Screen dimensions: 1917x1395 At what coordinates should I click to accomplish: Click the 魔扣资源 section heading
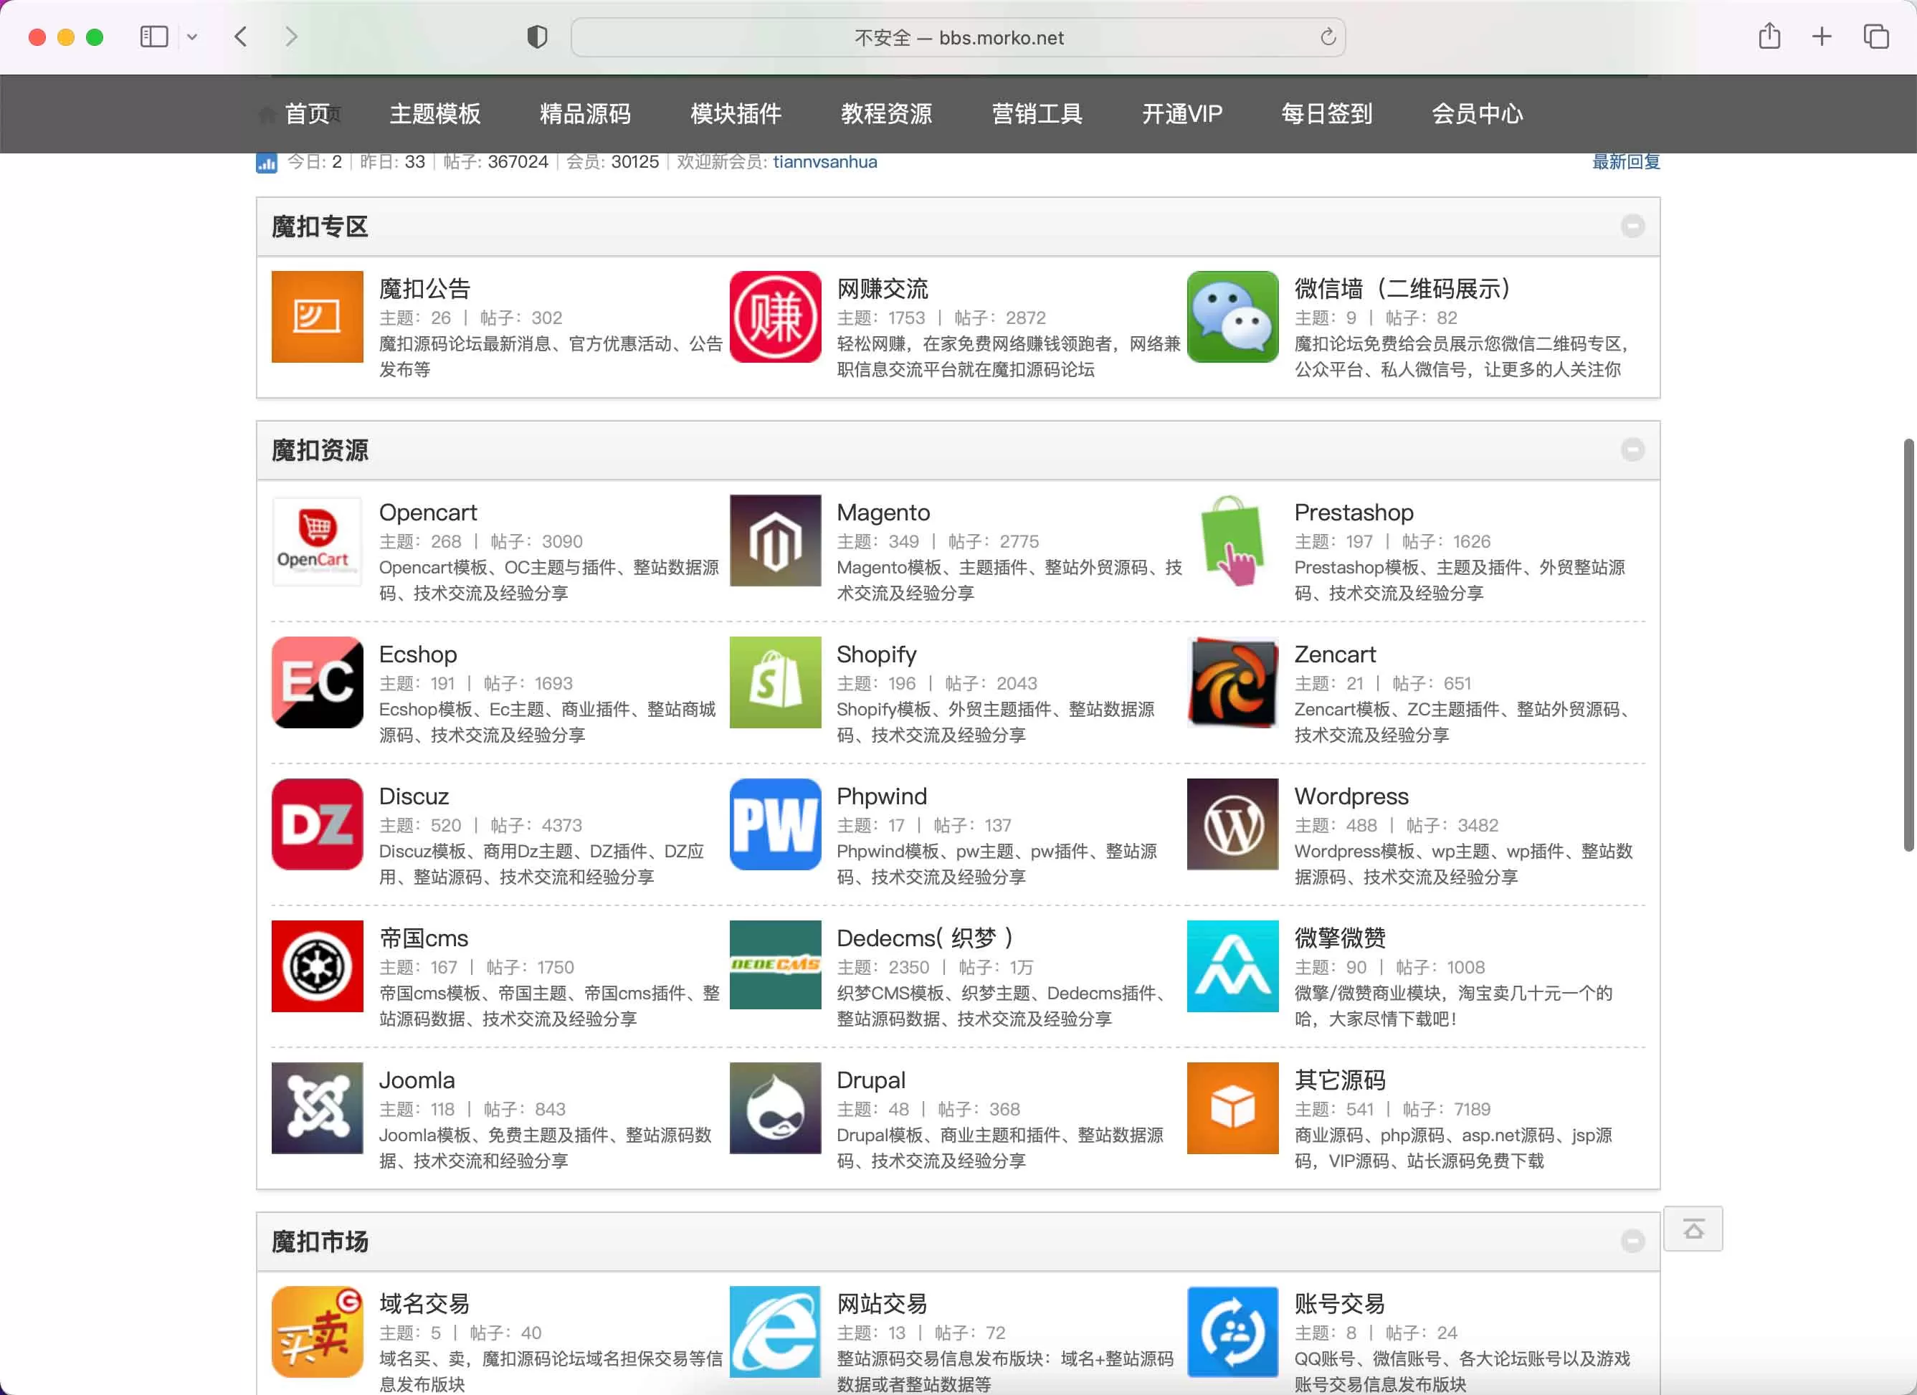(320, 450)
